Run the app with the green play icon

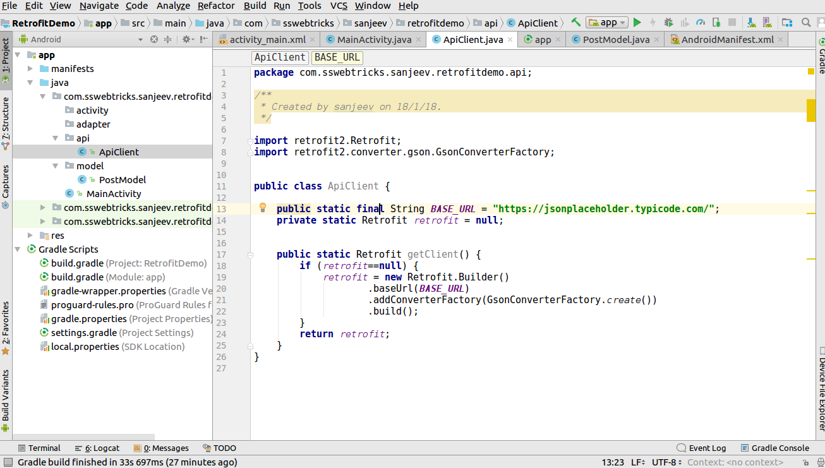pos(637,23)
